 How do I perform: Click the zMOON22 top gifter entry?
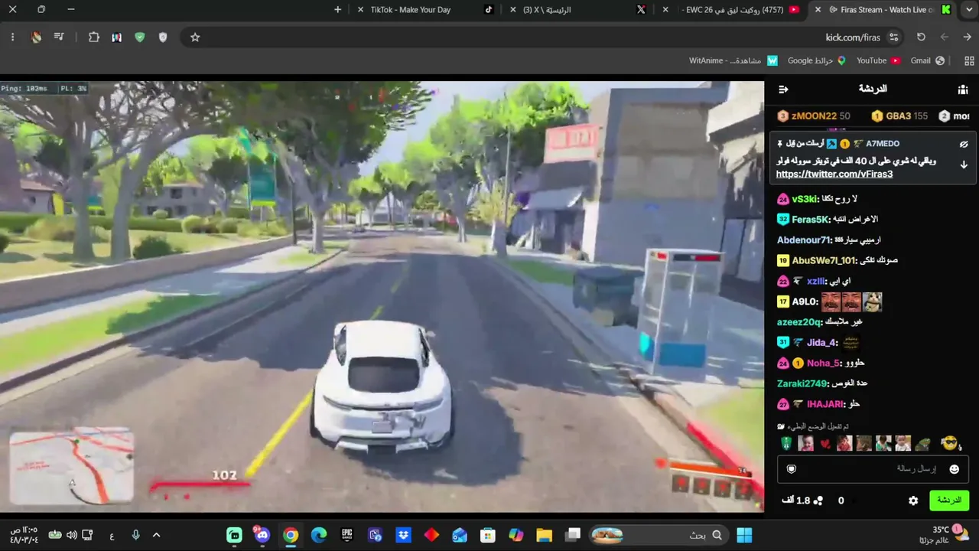[x=814, y=116]
